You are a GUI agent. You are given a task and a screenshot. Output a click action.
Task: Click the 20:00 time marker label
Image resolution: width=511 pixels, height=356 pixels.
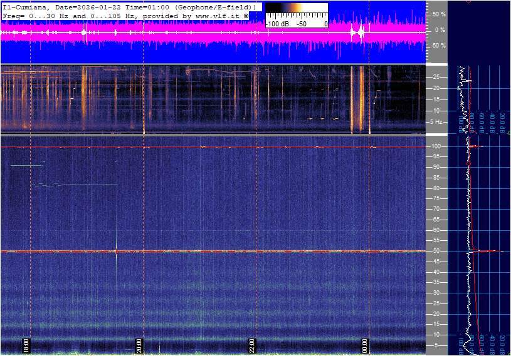pos(139,346)
